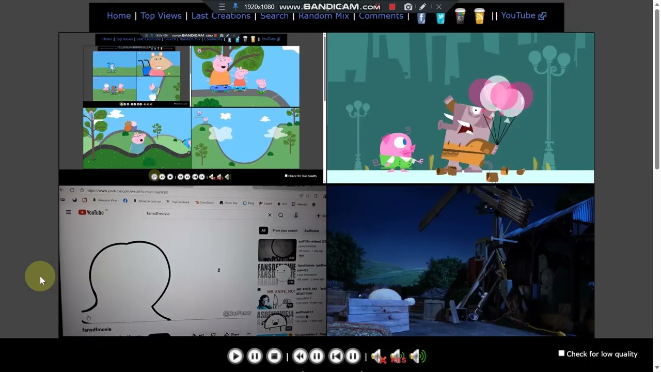Click the vertical page scrollbar thumb
This screenshot has height=372, width=661.
(657, 89)
